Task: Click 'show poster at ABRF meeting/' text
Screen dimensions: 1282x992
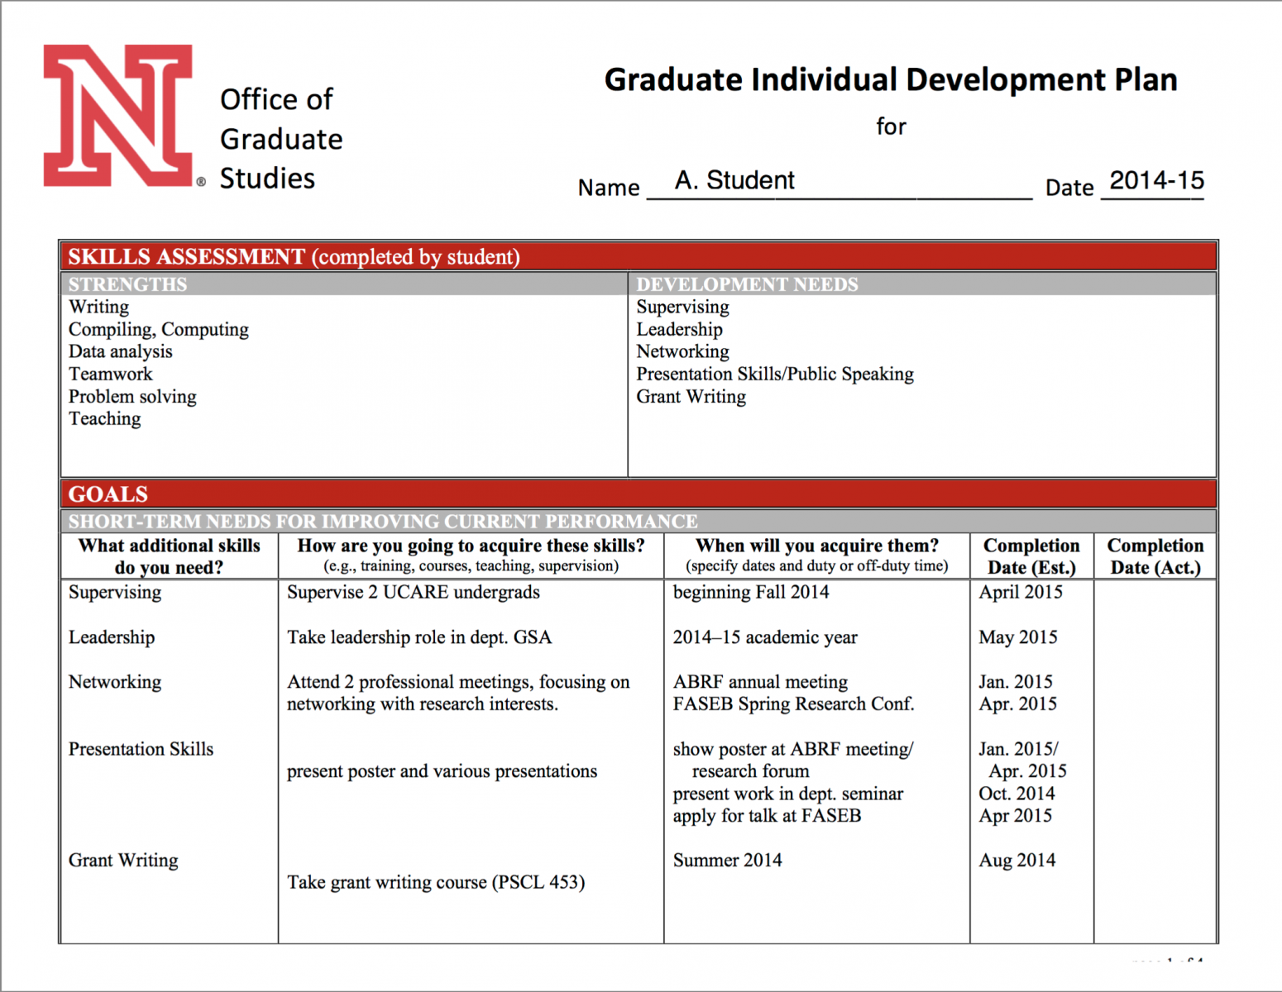Action: 792,749
